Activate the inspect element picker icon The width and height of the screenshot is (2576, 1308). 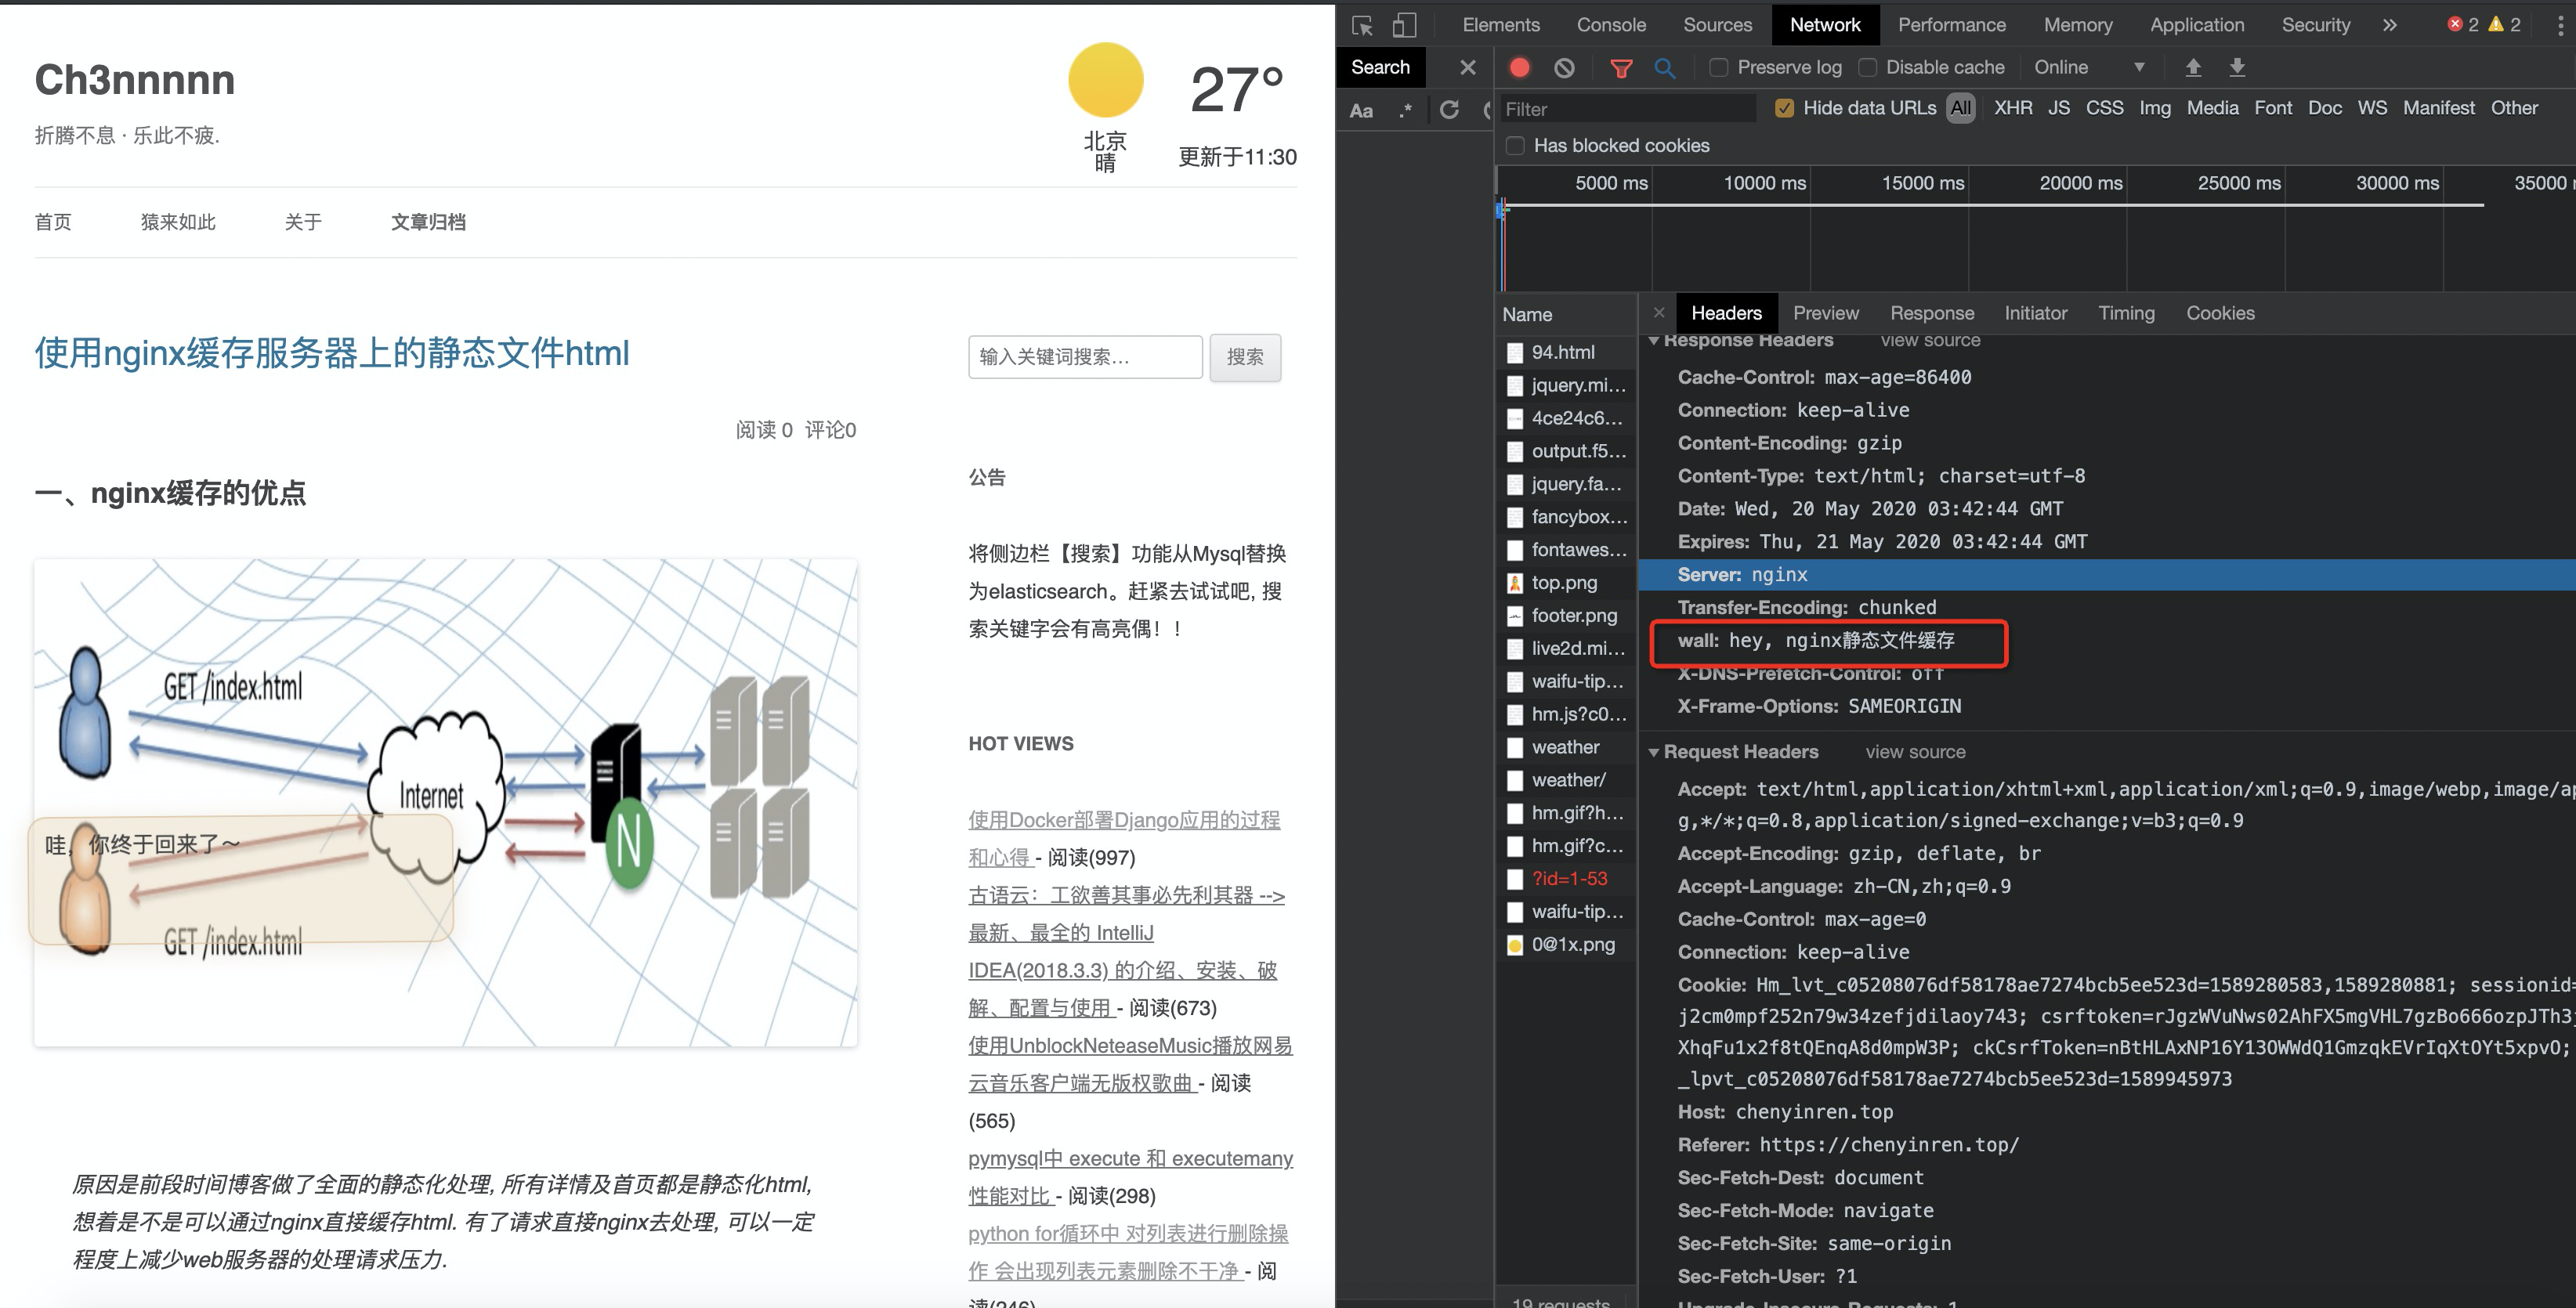1362,25
